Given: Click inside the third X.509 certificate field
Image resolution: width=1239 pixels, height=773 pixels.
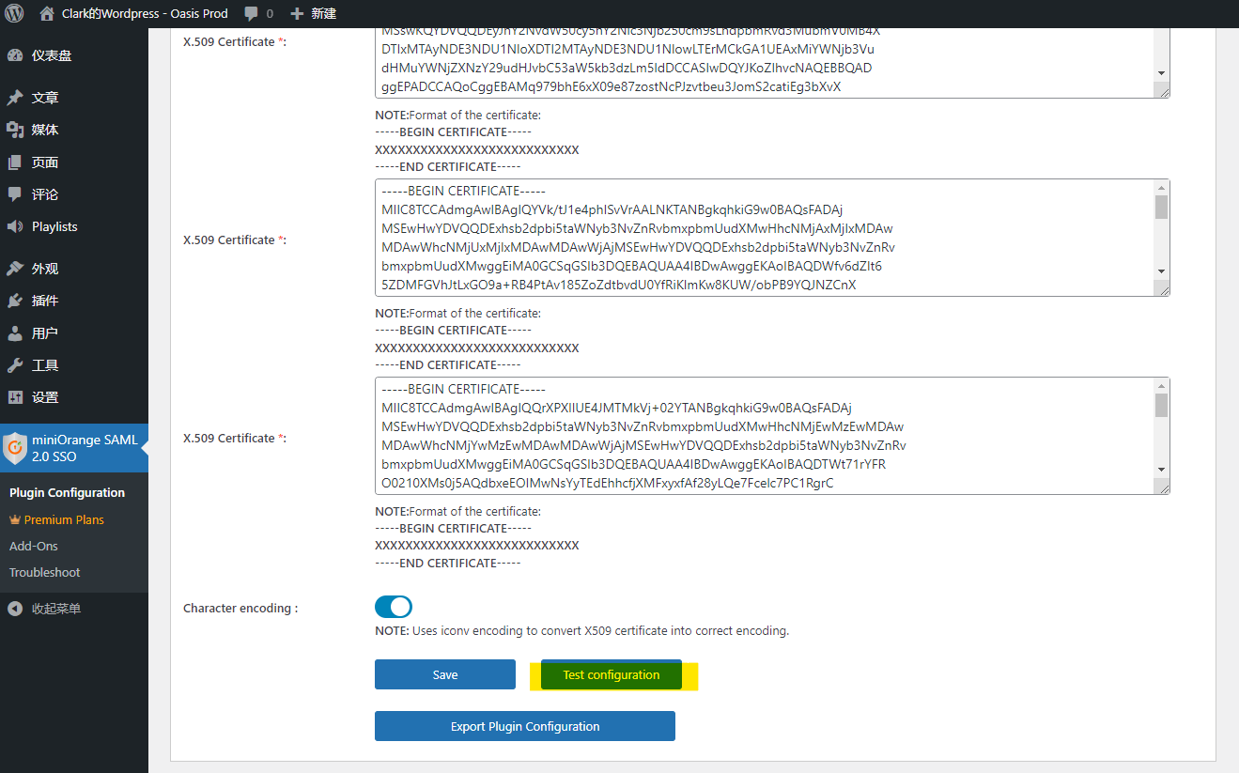Looking at the screenshot, I should tap(763, 436).
